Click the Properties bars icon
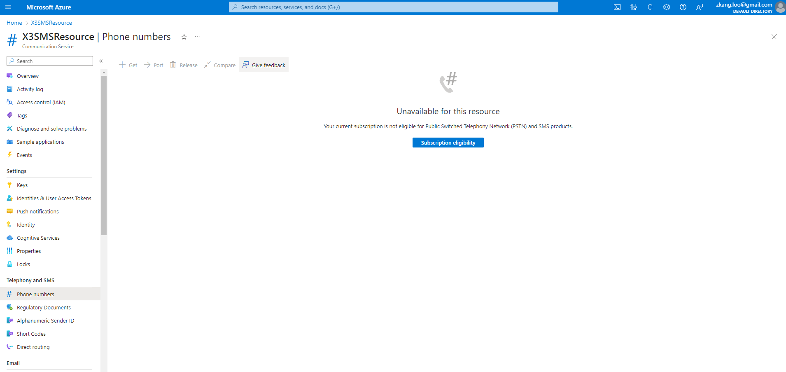The image size is (786, 372). pyautogui.click(x=9, y=251)
